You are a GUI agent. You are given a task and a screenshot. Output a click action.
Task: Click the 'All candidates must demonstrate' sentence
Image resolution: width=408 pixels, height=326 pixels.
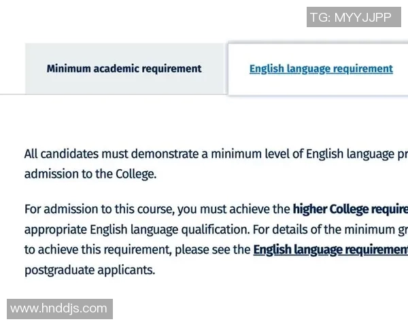(x=216, y=154)
